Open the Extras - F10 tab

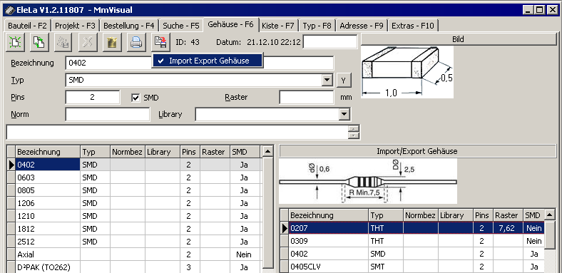(412, 26)
